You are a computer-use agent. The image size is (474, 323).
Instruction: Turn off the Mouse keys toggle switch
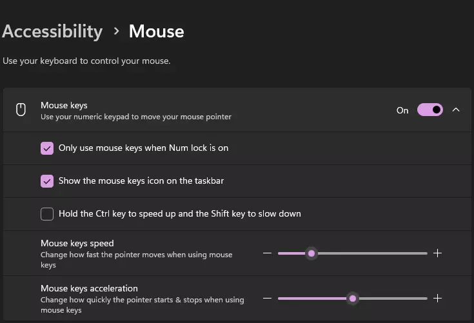(430, 110)
